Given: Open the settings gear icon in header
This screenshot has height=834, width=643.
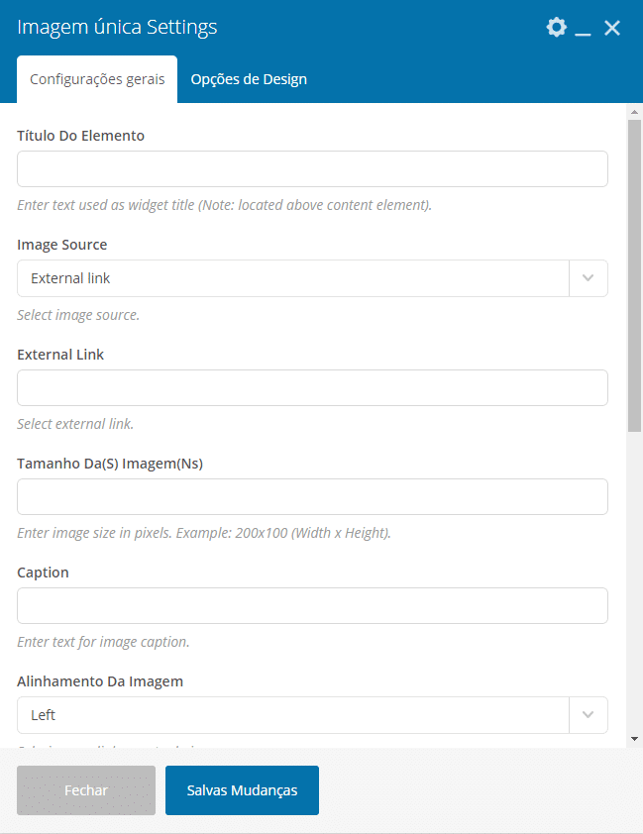Looking at the screenshot, I should pos(557,27).
